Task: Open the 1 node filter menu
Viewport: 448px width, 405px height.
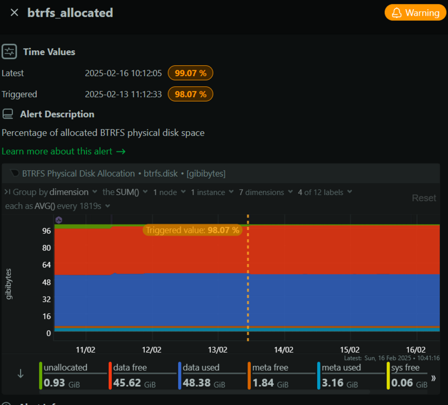Action: (169, 192)
